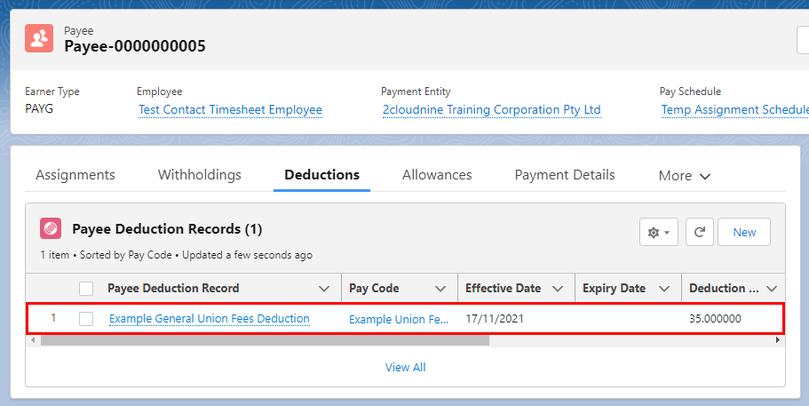The image size is (809, 406).
Task: Open the Pay Code column dropdown
Action: click(440, 289)
